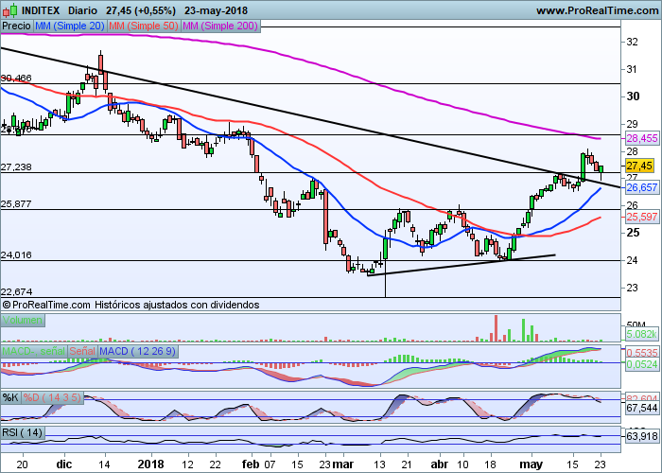
Task: Click the yellow current price tag 27,45
Action: click(x=639, y=166)
